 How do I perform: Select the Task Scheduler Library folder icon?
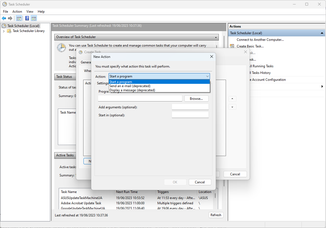9,31
